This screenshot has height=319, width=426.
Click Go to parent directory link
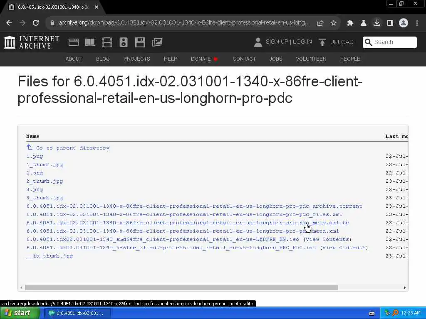73,148
